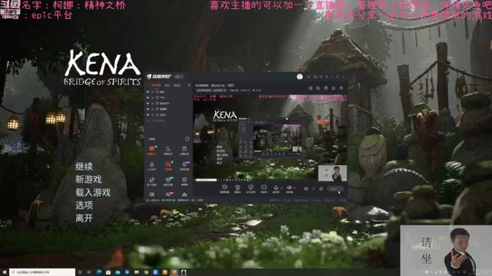Toggle eye visibility of the third source layer

click(x=148, y=103)
